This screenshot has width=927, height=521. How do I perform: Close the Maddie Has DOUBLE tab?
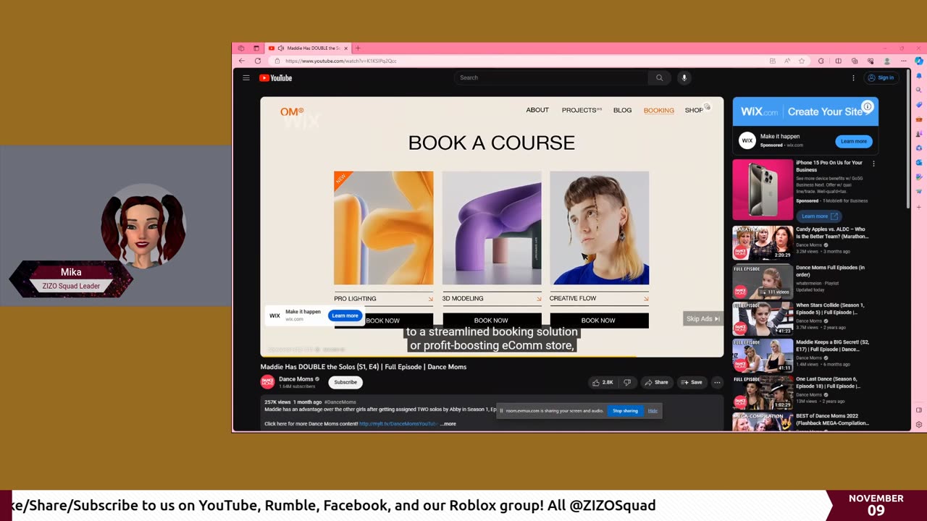coord(345,48)
